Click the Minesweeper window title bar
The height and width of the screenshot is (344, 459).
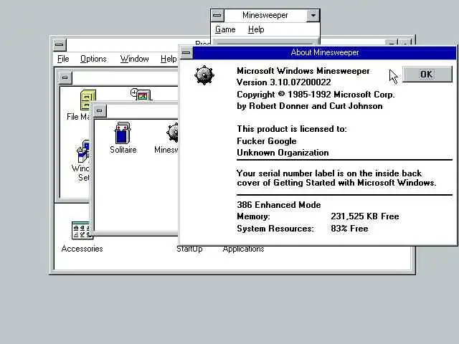point(265,15)
